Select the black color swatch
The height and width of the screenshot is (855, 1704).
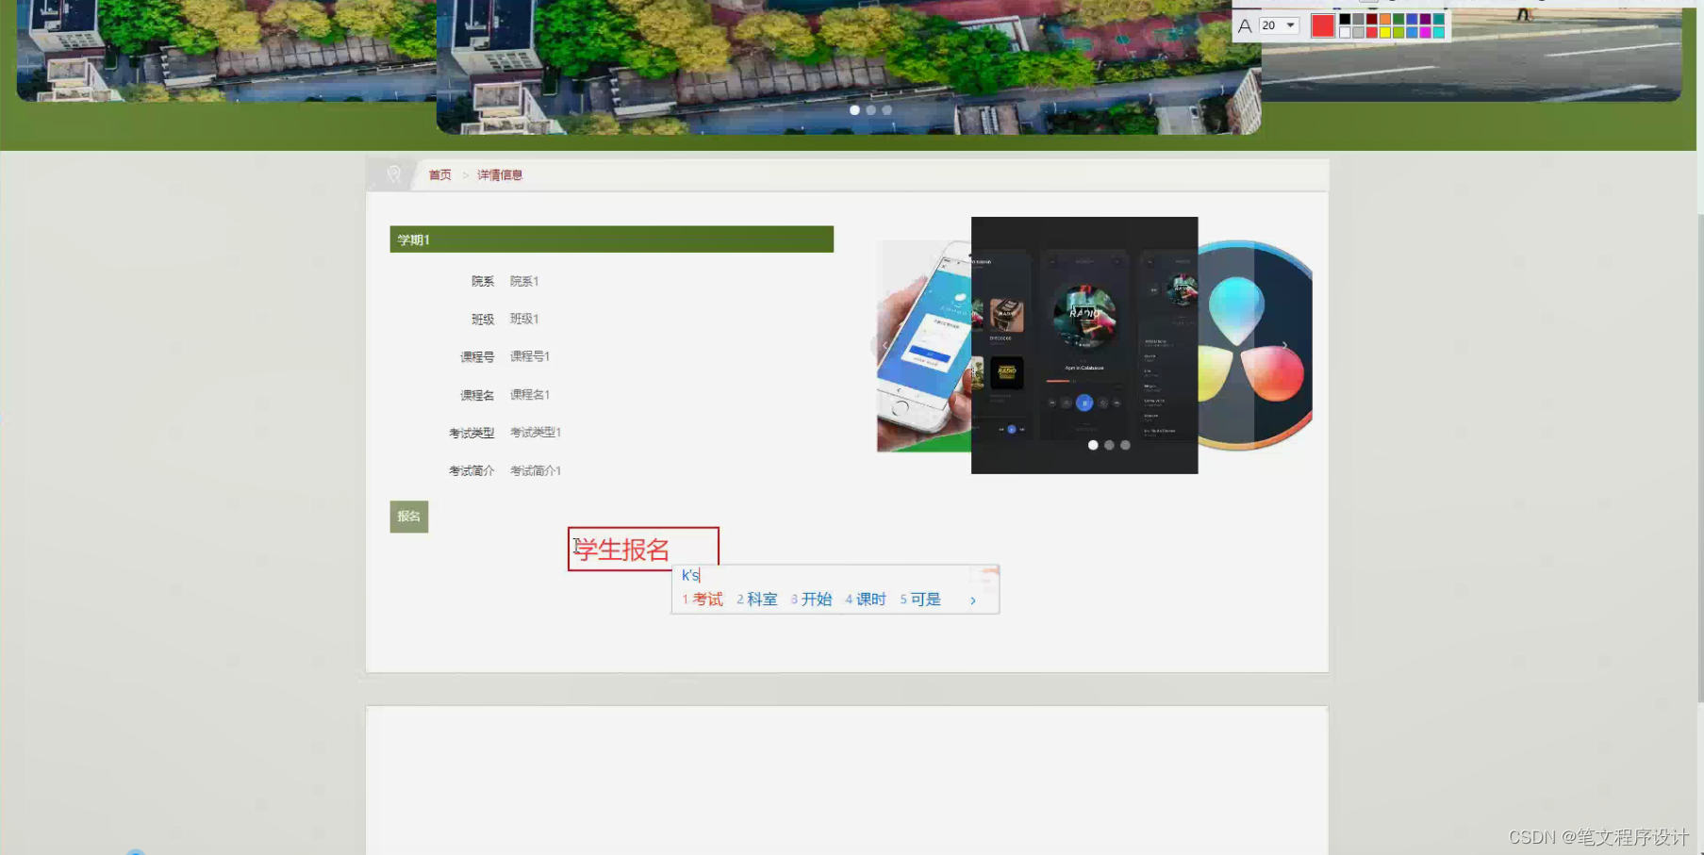(x=1344, y=19)
